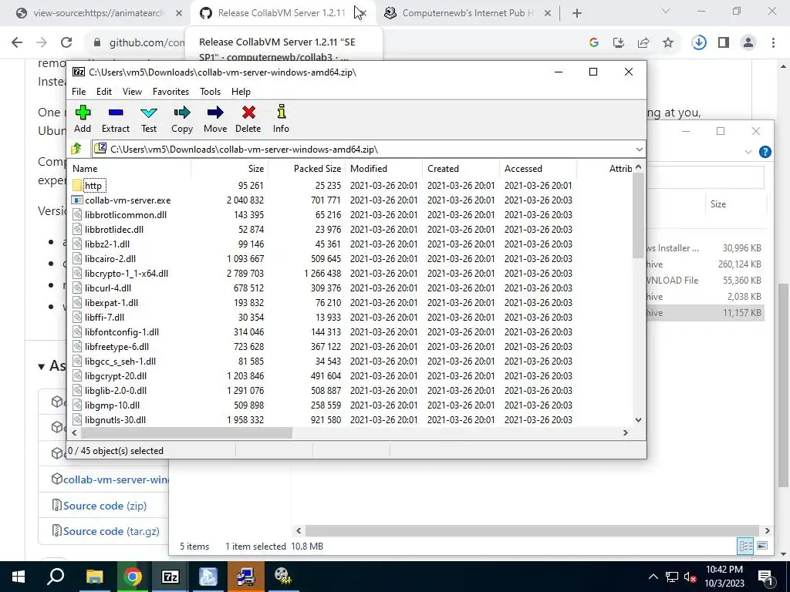Select the collab-vm-server.exe file icon
Viewport: 790px width, 592px height.
[77, 200]
